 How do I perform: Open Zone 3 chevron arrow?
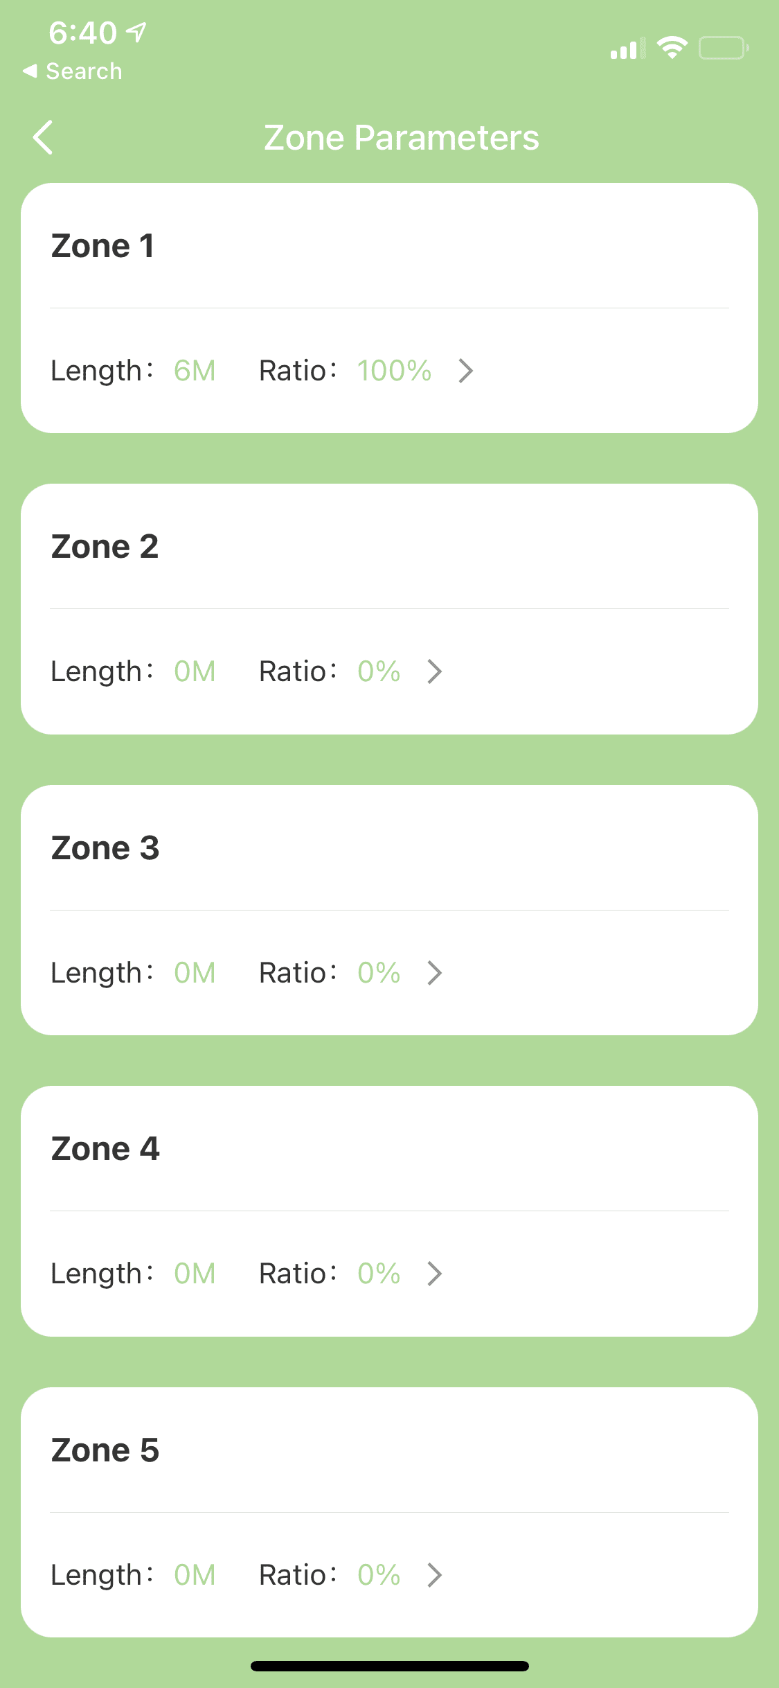[435, 973]
